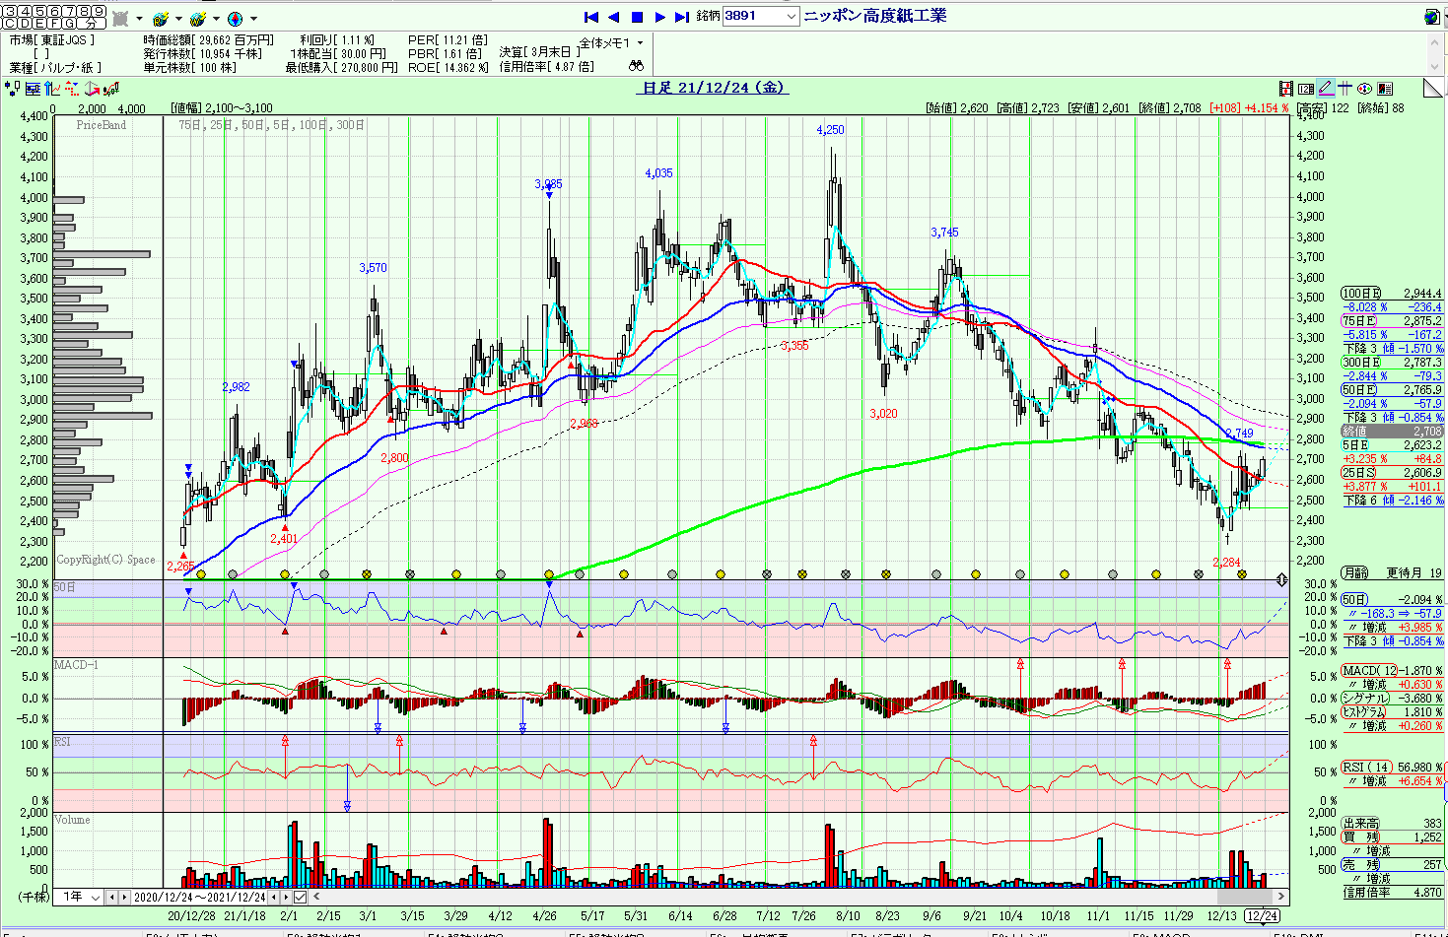
Task: Click the 12/24 date label button
Action: click(1263, 915)
